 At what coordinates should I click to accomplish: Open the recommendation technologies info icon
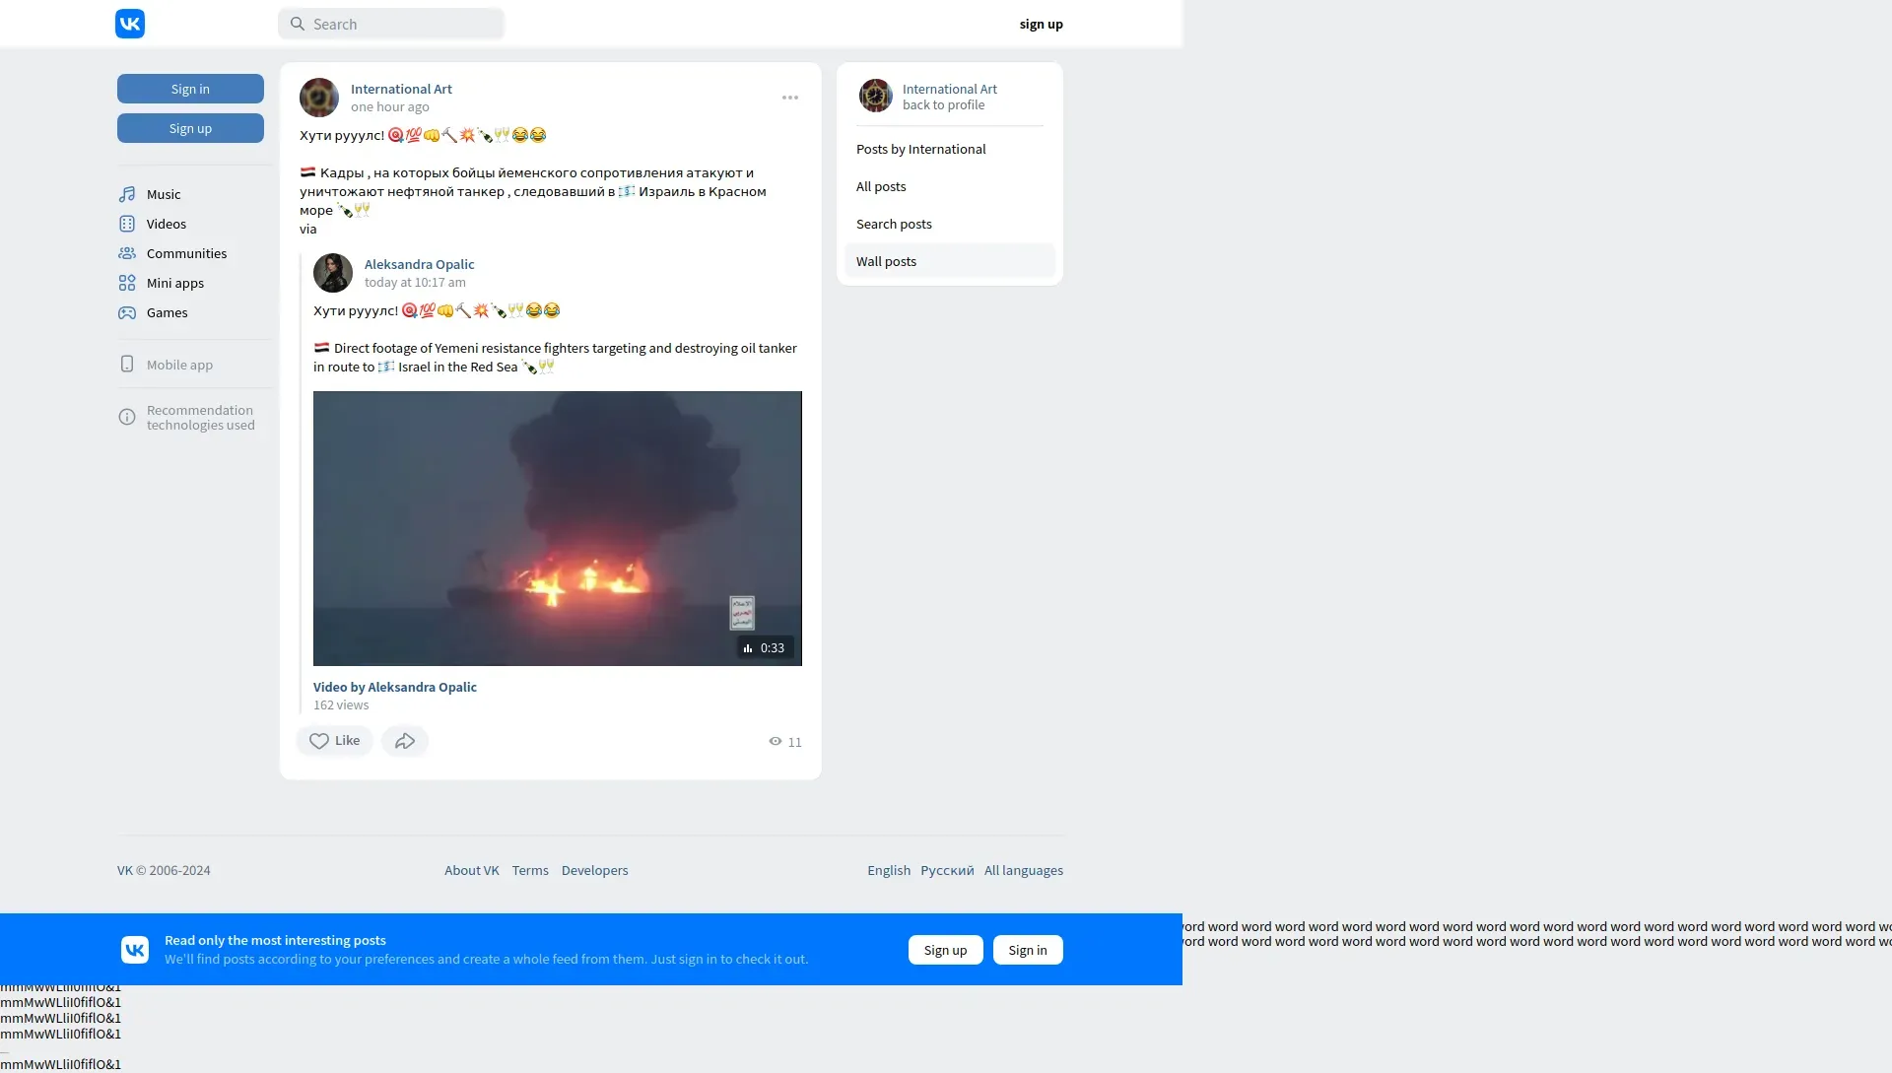coord(127,418)
